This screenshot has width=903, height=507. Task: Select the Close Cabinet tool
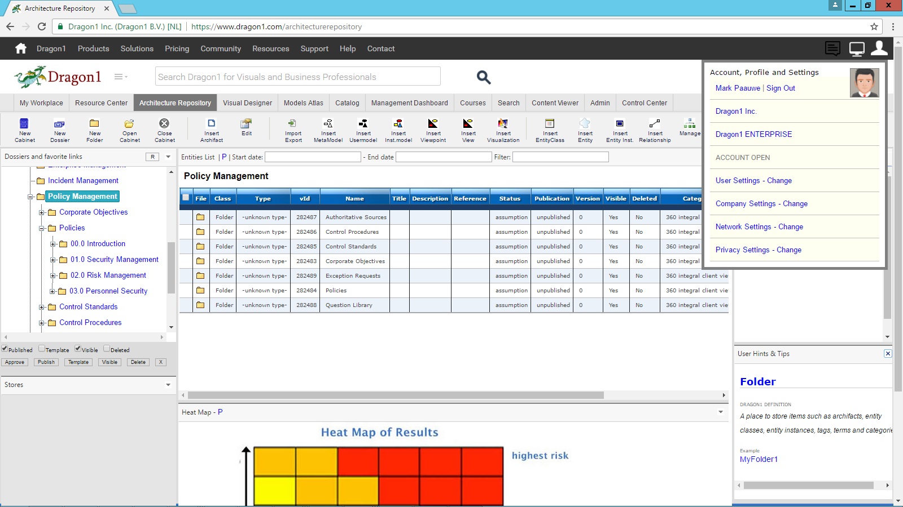pyautogui.click(x=164, y=130)
